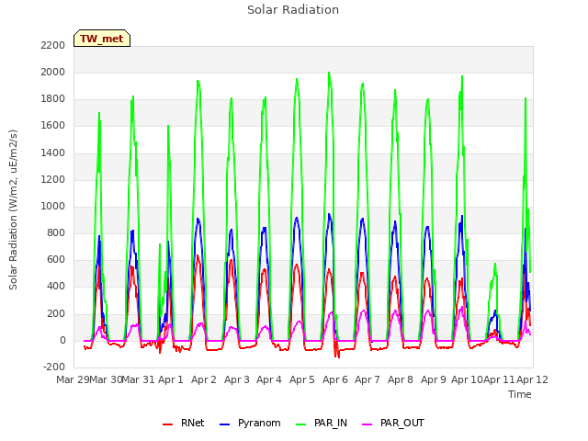This screenshot has height=441, width=588.
Task: Click the Apr 8 x-axis label
Action: coord(401,379)
